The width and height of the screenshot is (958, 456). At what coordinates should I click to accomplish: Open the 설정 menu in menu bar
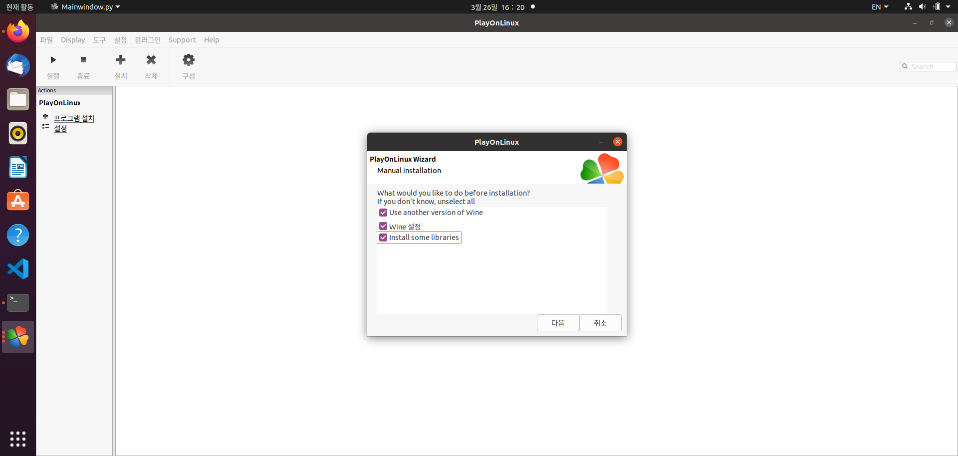click(x=120, y=40)
